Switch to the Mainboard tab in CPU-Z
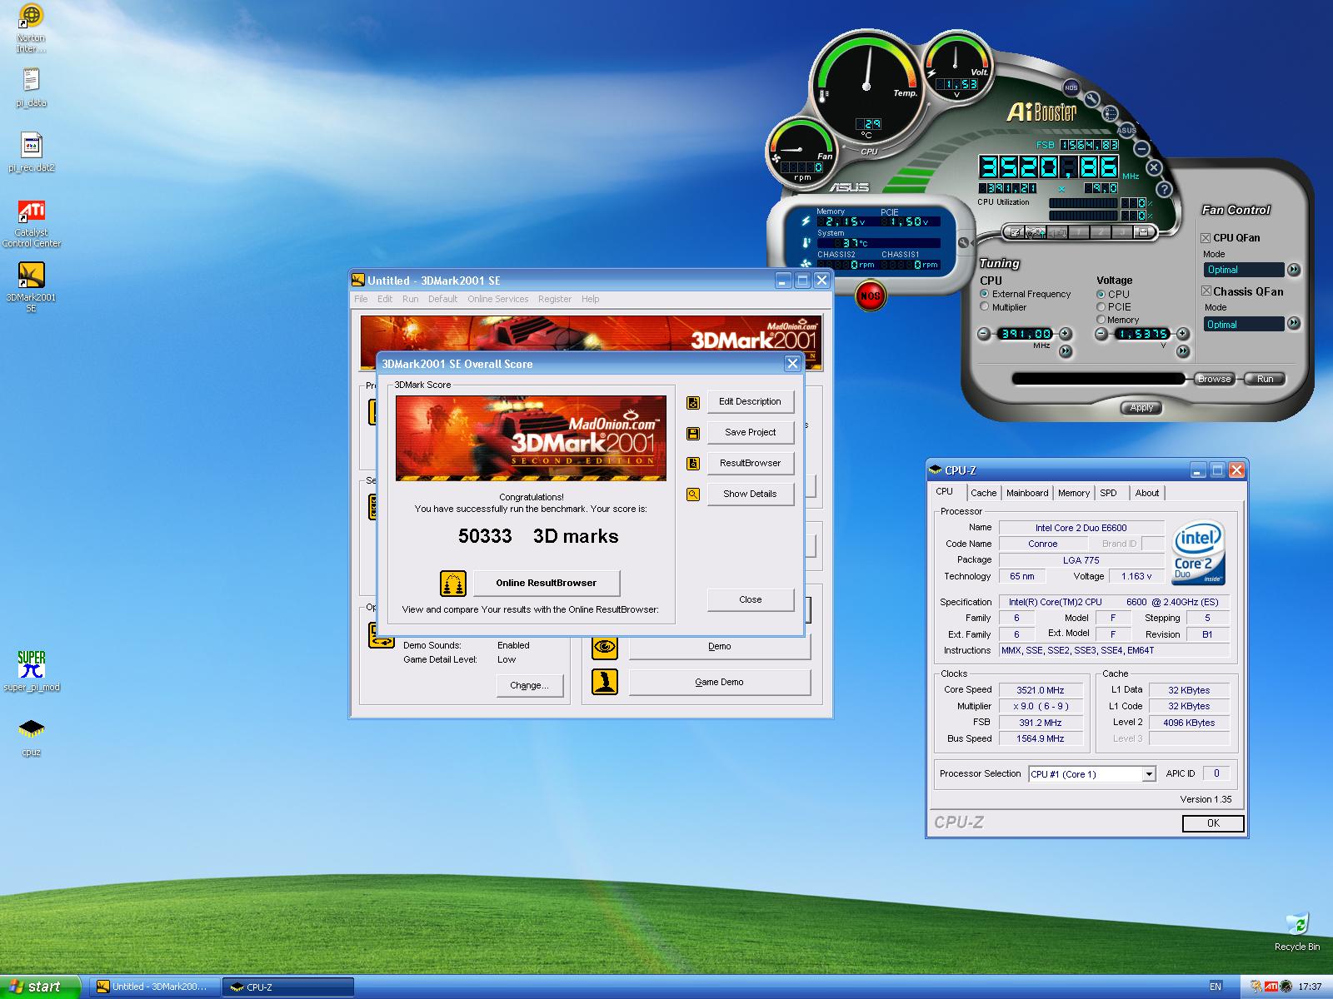 pyautogui.click(x=1027, y=493)
